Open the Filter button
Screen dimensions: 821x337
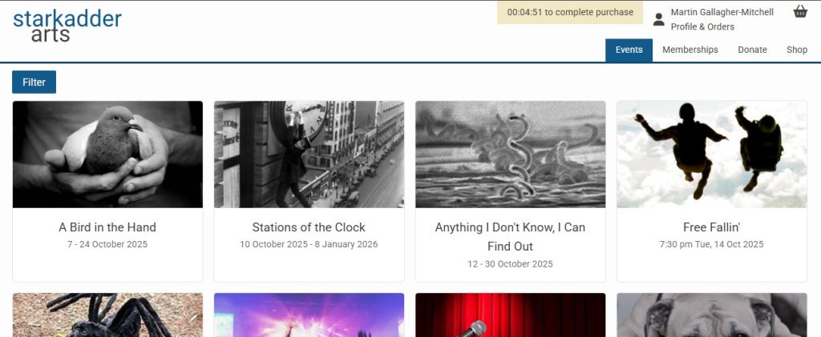[x=34, y=82]
